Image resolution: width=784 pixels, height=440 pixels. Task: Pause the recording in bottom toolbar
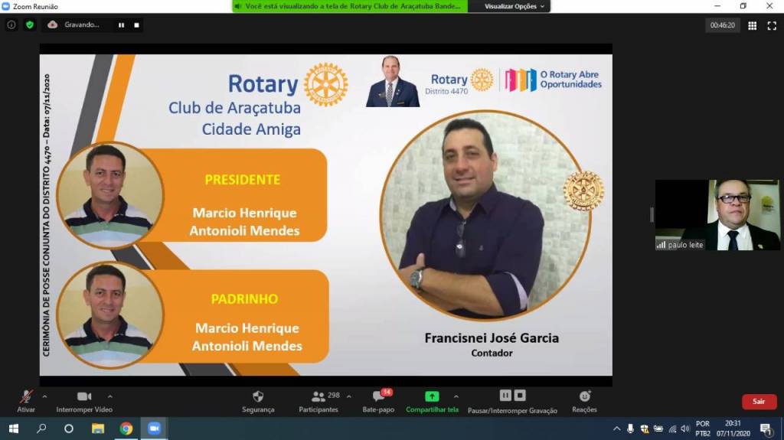(x=505, y=396)
